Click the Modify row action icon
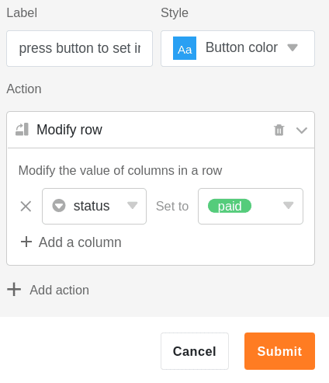The height and width of the screenshot is (383, 329). tap(22, 129)
